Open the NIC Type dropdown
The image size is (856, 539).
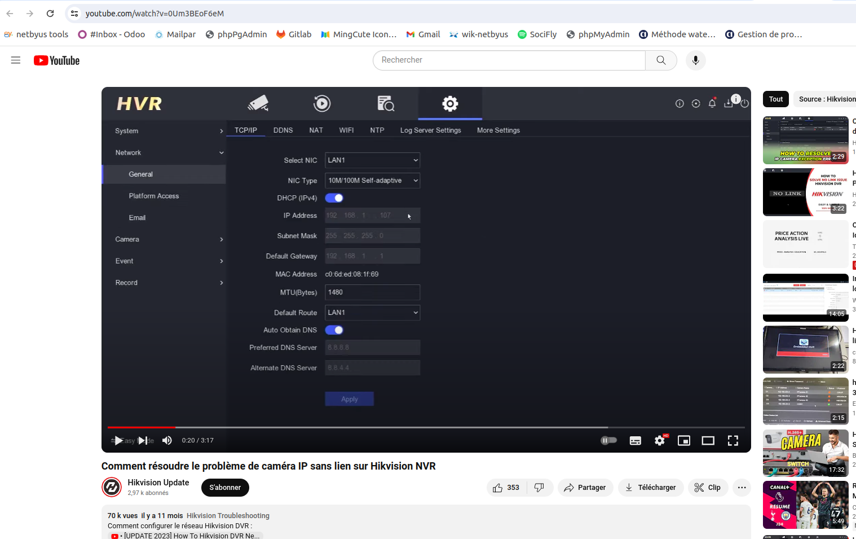(372, 181)
